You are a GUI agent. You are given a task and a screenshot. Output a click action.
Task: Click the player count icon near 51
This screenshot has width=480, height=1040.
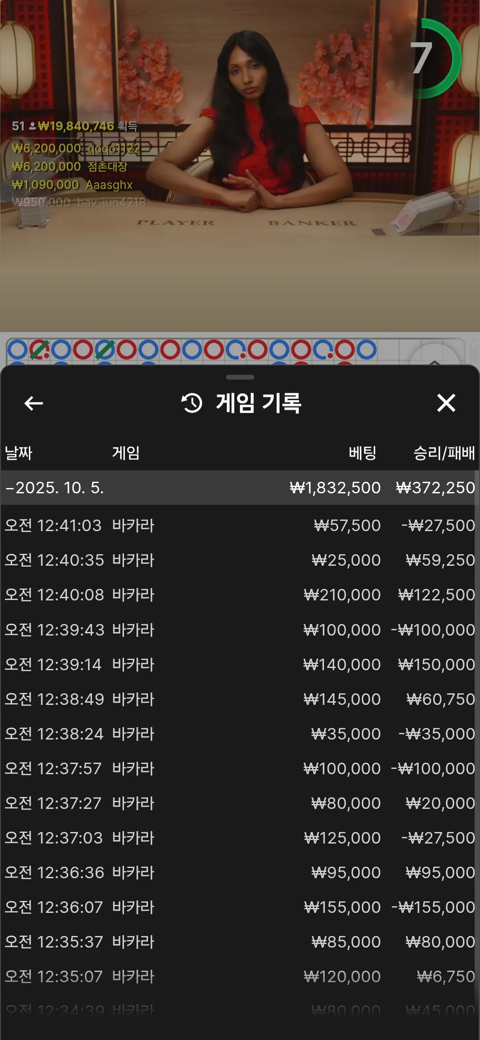(32, 127)
